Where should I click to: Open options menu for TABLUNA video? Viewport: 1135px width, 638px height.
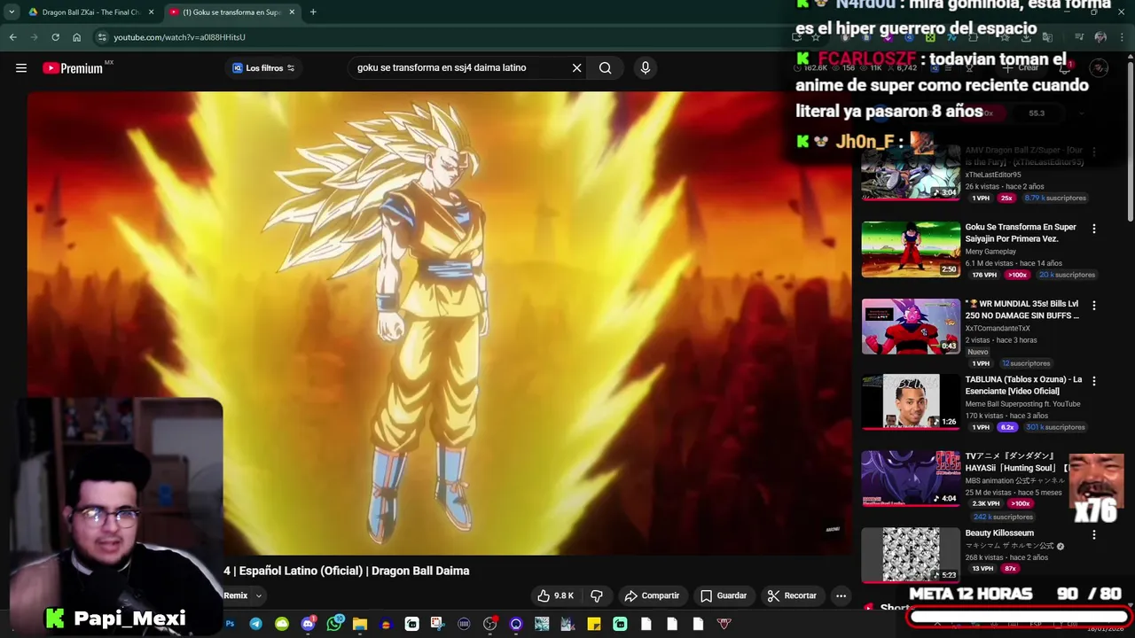1093,381
